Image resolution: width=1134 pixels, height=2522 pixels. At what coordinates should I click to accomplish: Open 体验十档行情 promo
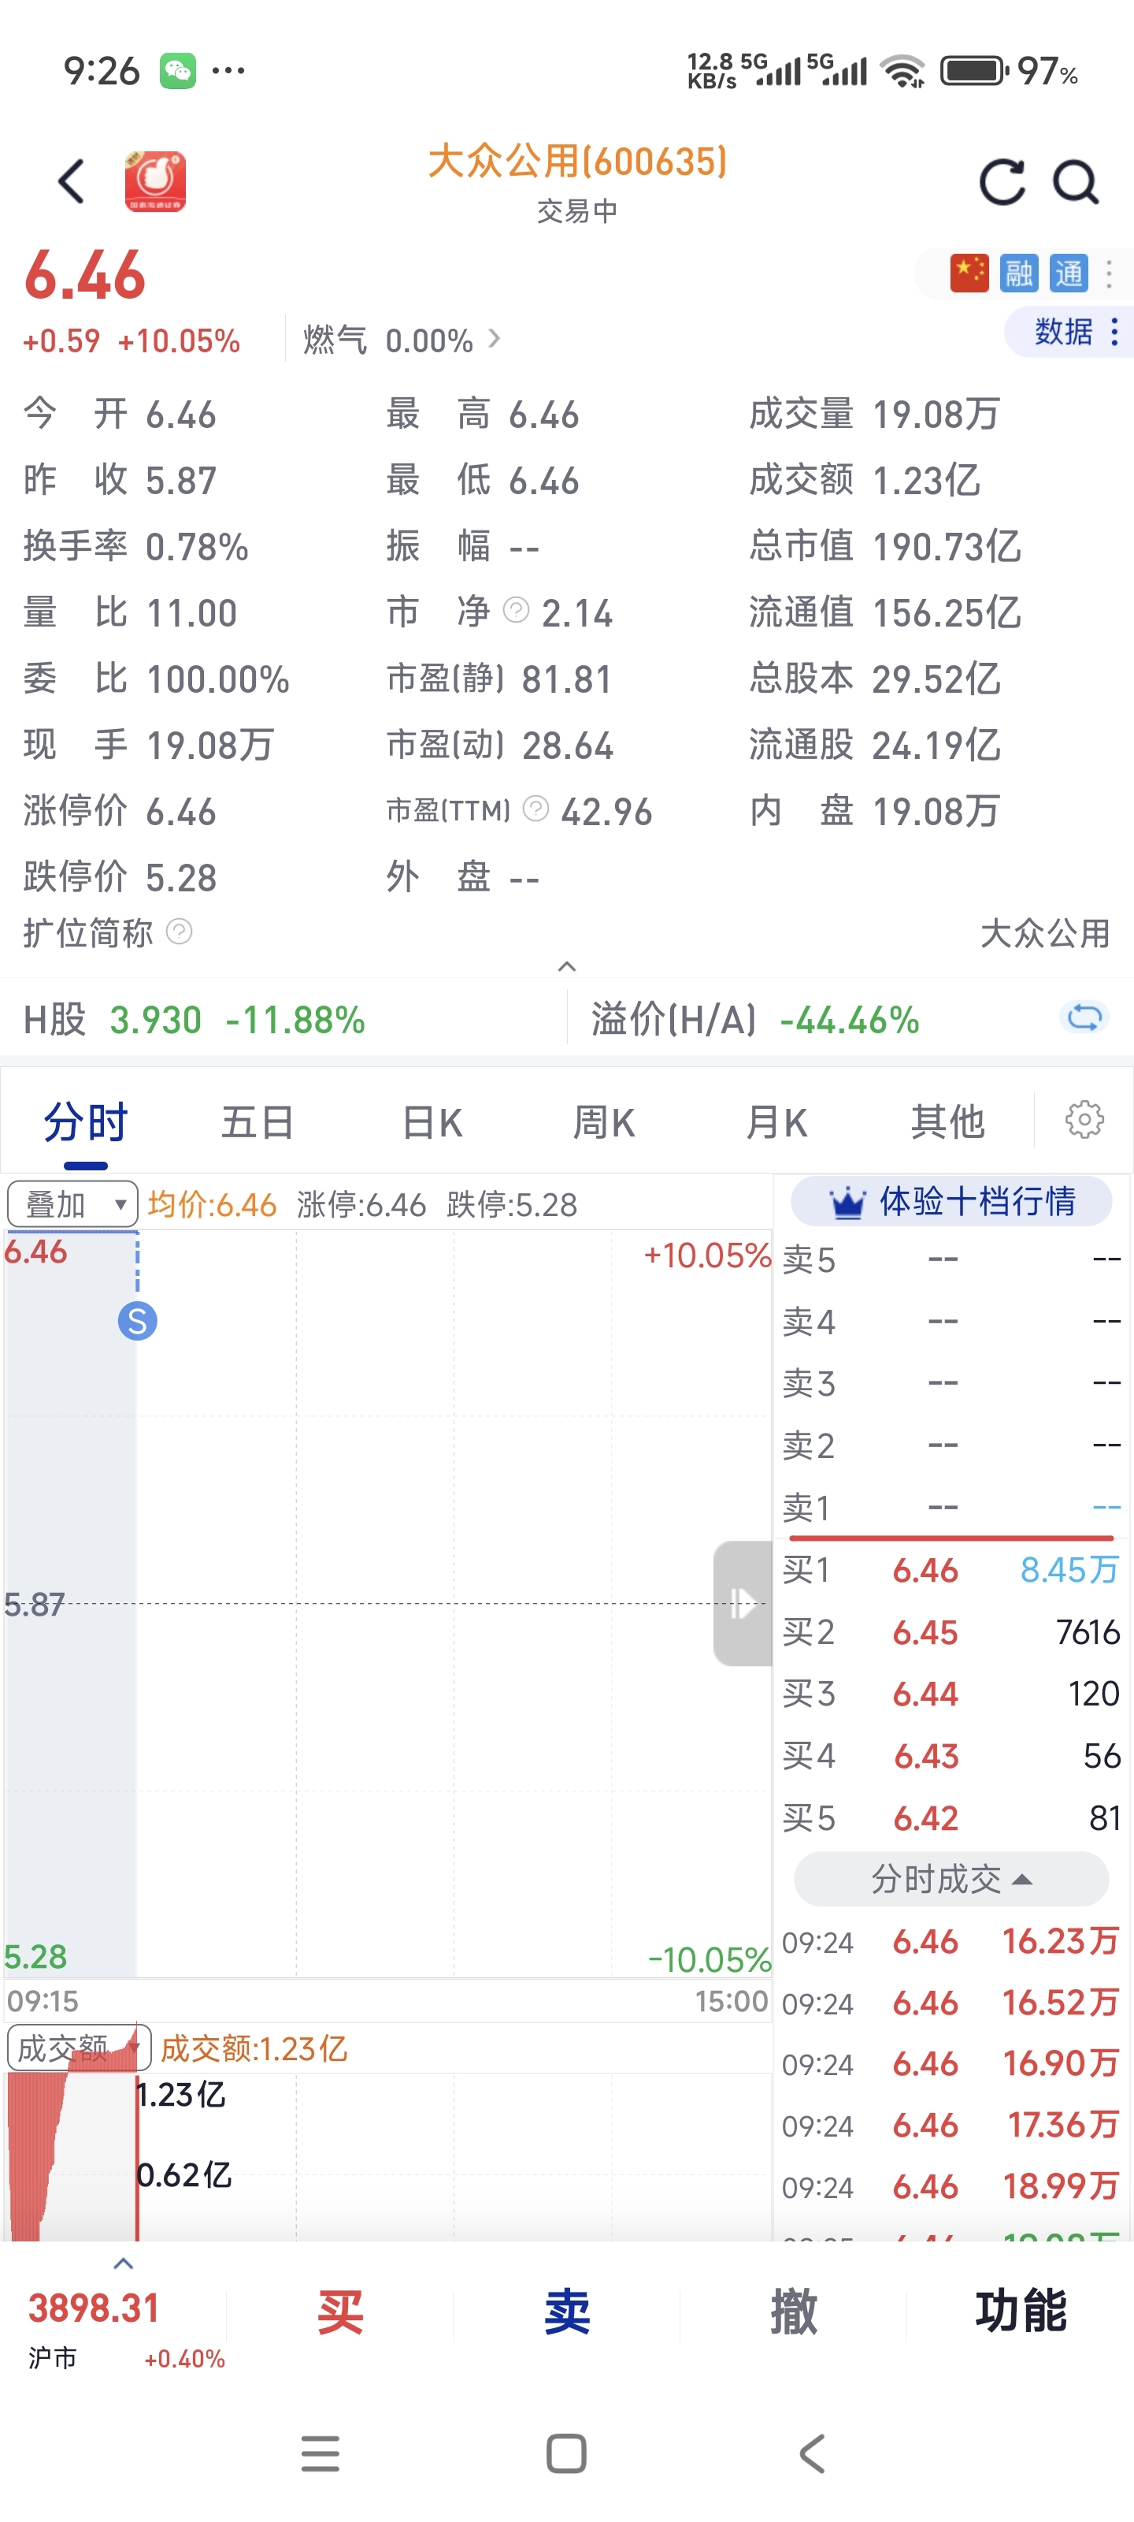point(951,1201)
